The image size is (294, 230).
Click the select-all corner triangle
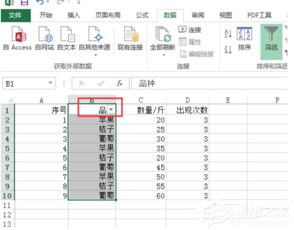point(10,100)
